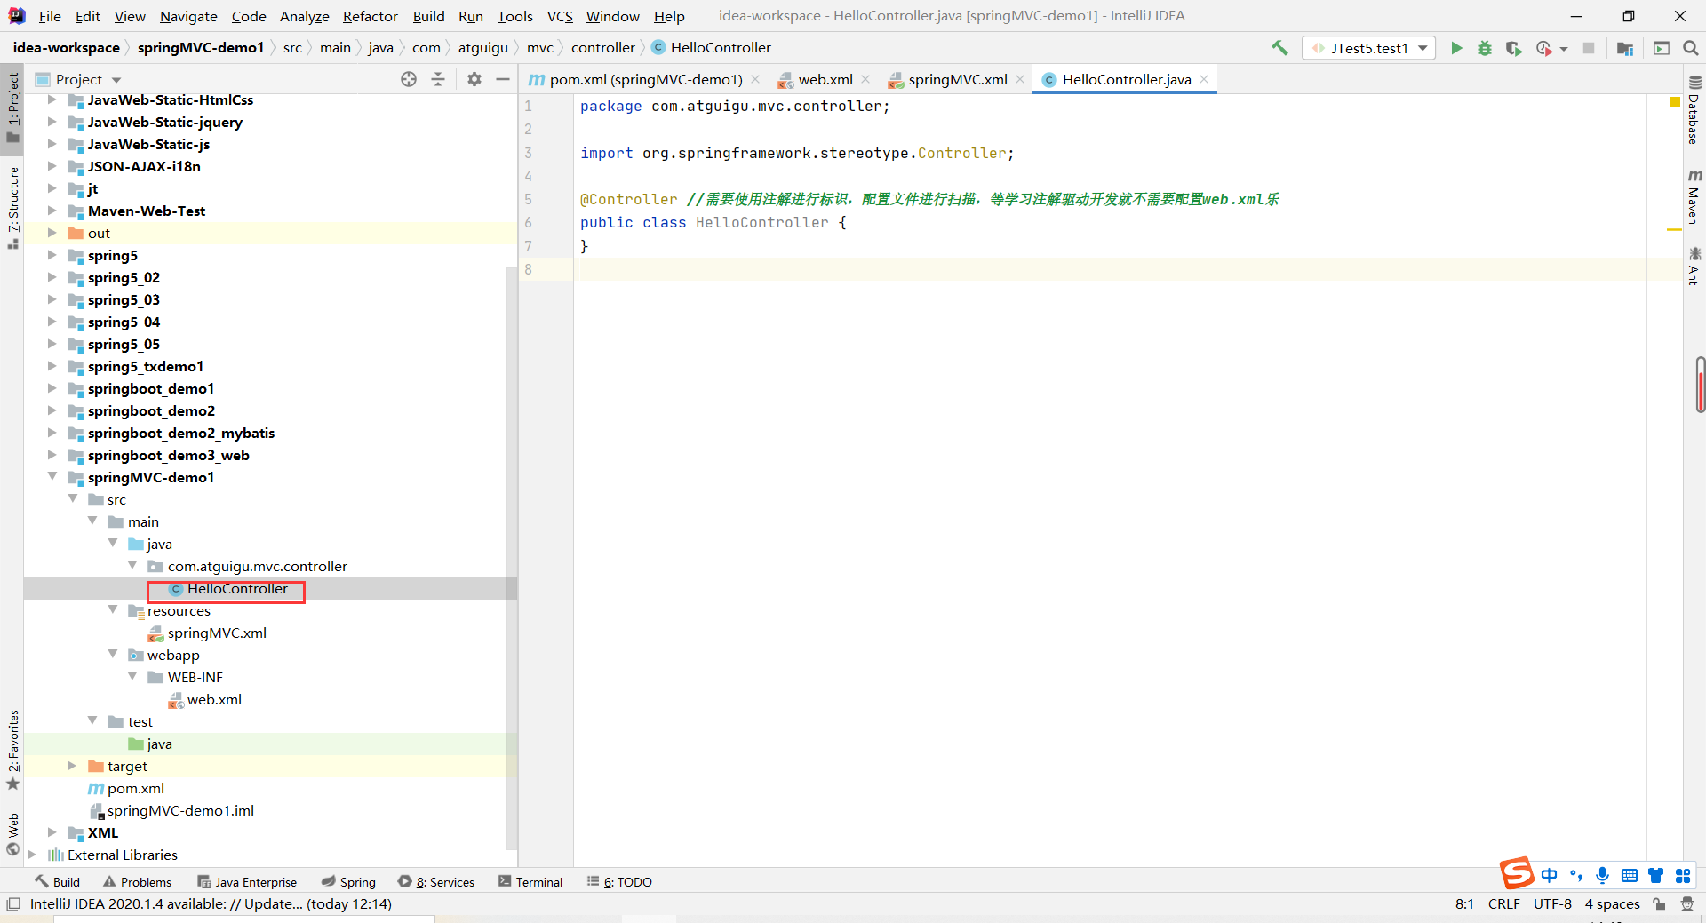Toggle Chinese/English input mode in Sogou bar
This screenshot has height=923, width=1706.
1550,876
